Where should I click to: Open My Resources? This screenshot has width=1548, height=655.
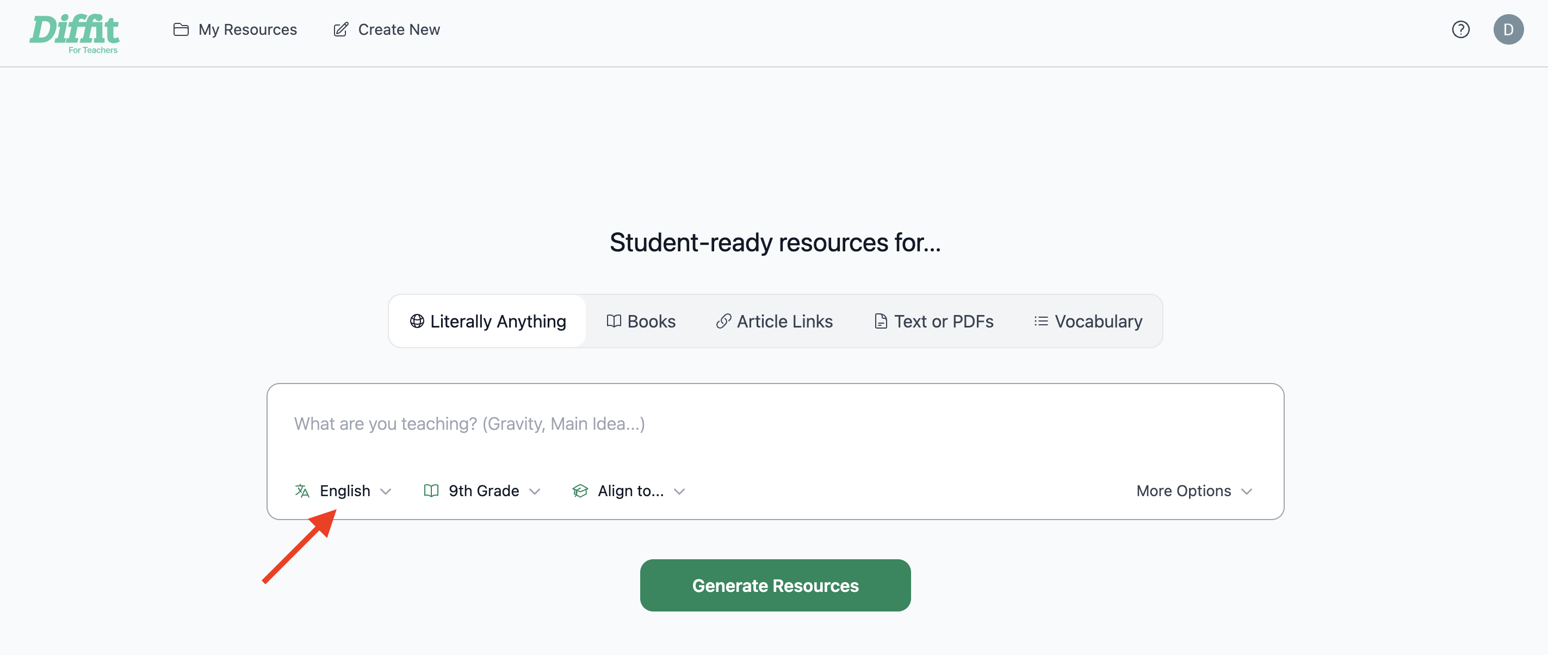(248, 29)
